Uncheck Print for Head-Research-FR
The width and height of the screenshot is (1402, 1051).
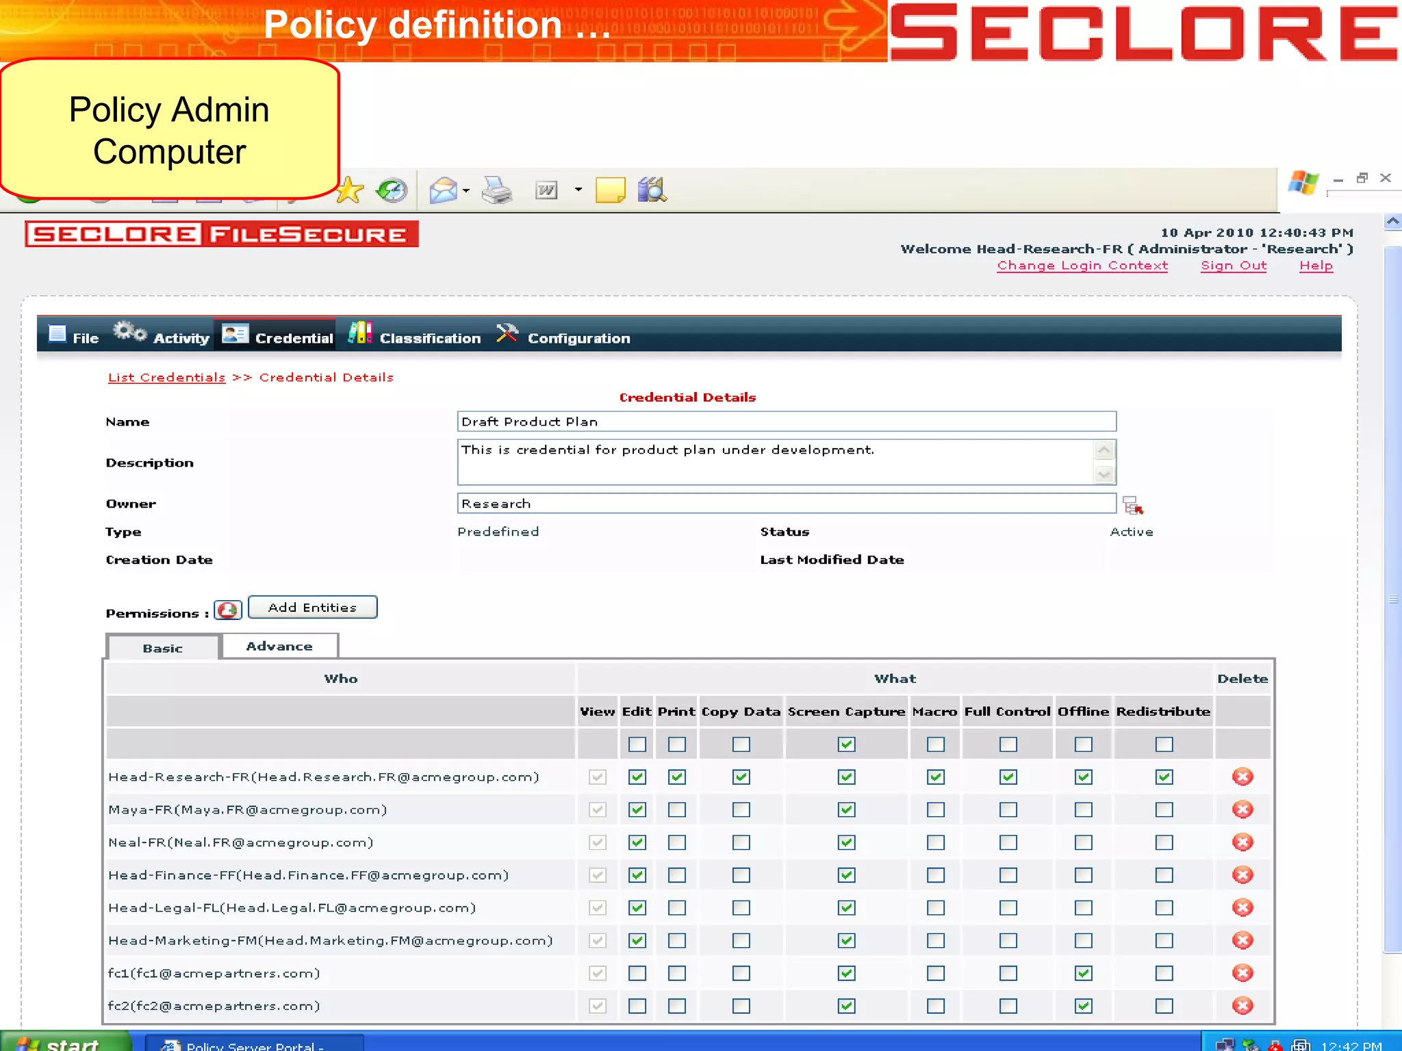pyautogui.click(x=677, y=777)
